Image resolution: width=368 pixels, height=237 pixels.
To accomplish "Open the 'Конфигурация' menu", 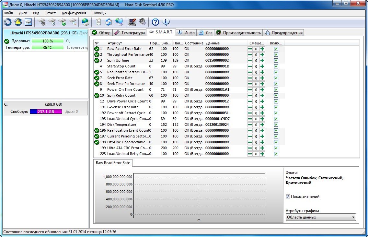I will [74, 13].
